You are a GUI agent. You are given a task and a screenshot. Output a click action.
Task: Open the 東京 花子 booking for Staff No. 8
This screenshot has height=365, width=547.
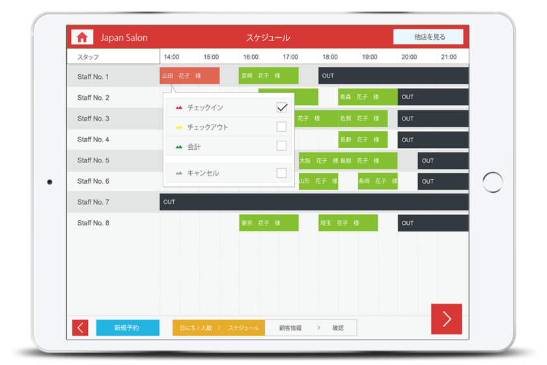click(268, 223)
